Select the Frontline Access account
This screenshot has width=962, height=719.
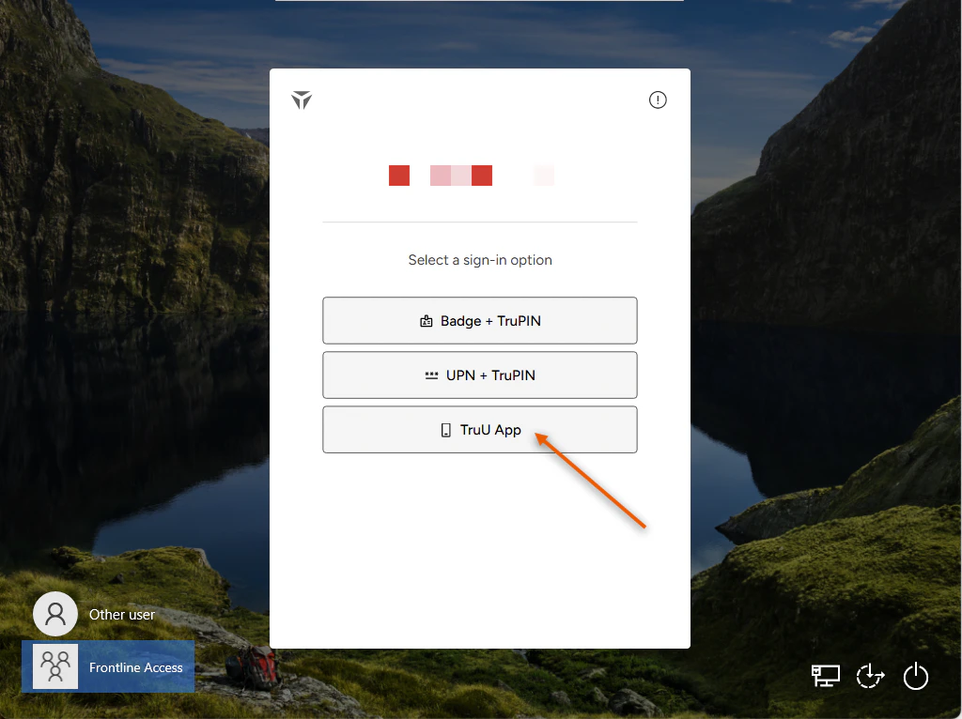[108, 666]
